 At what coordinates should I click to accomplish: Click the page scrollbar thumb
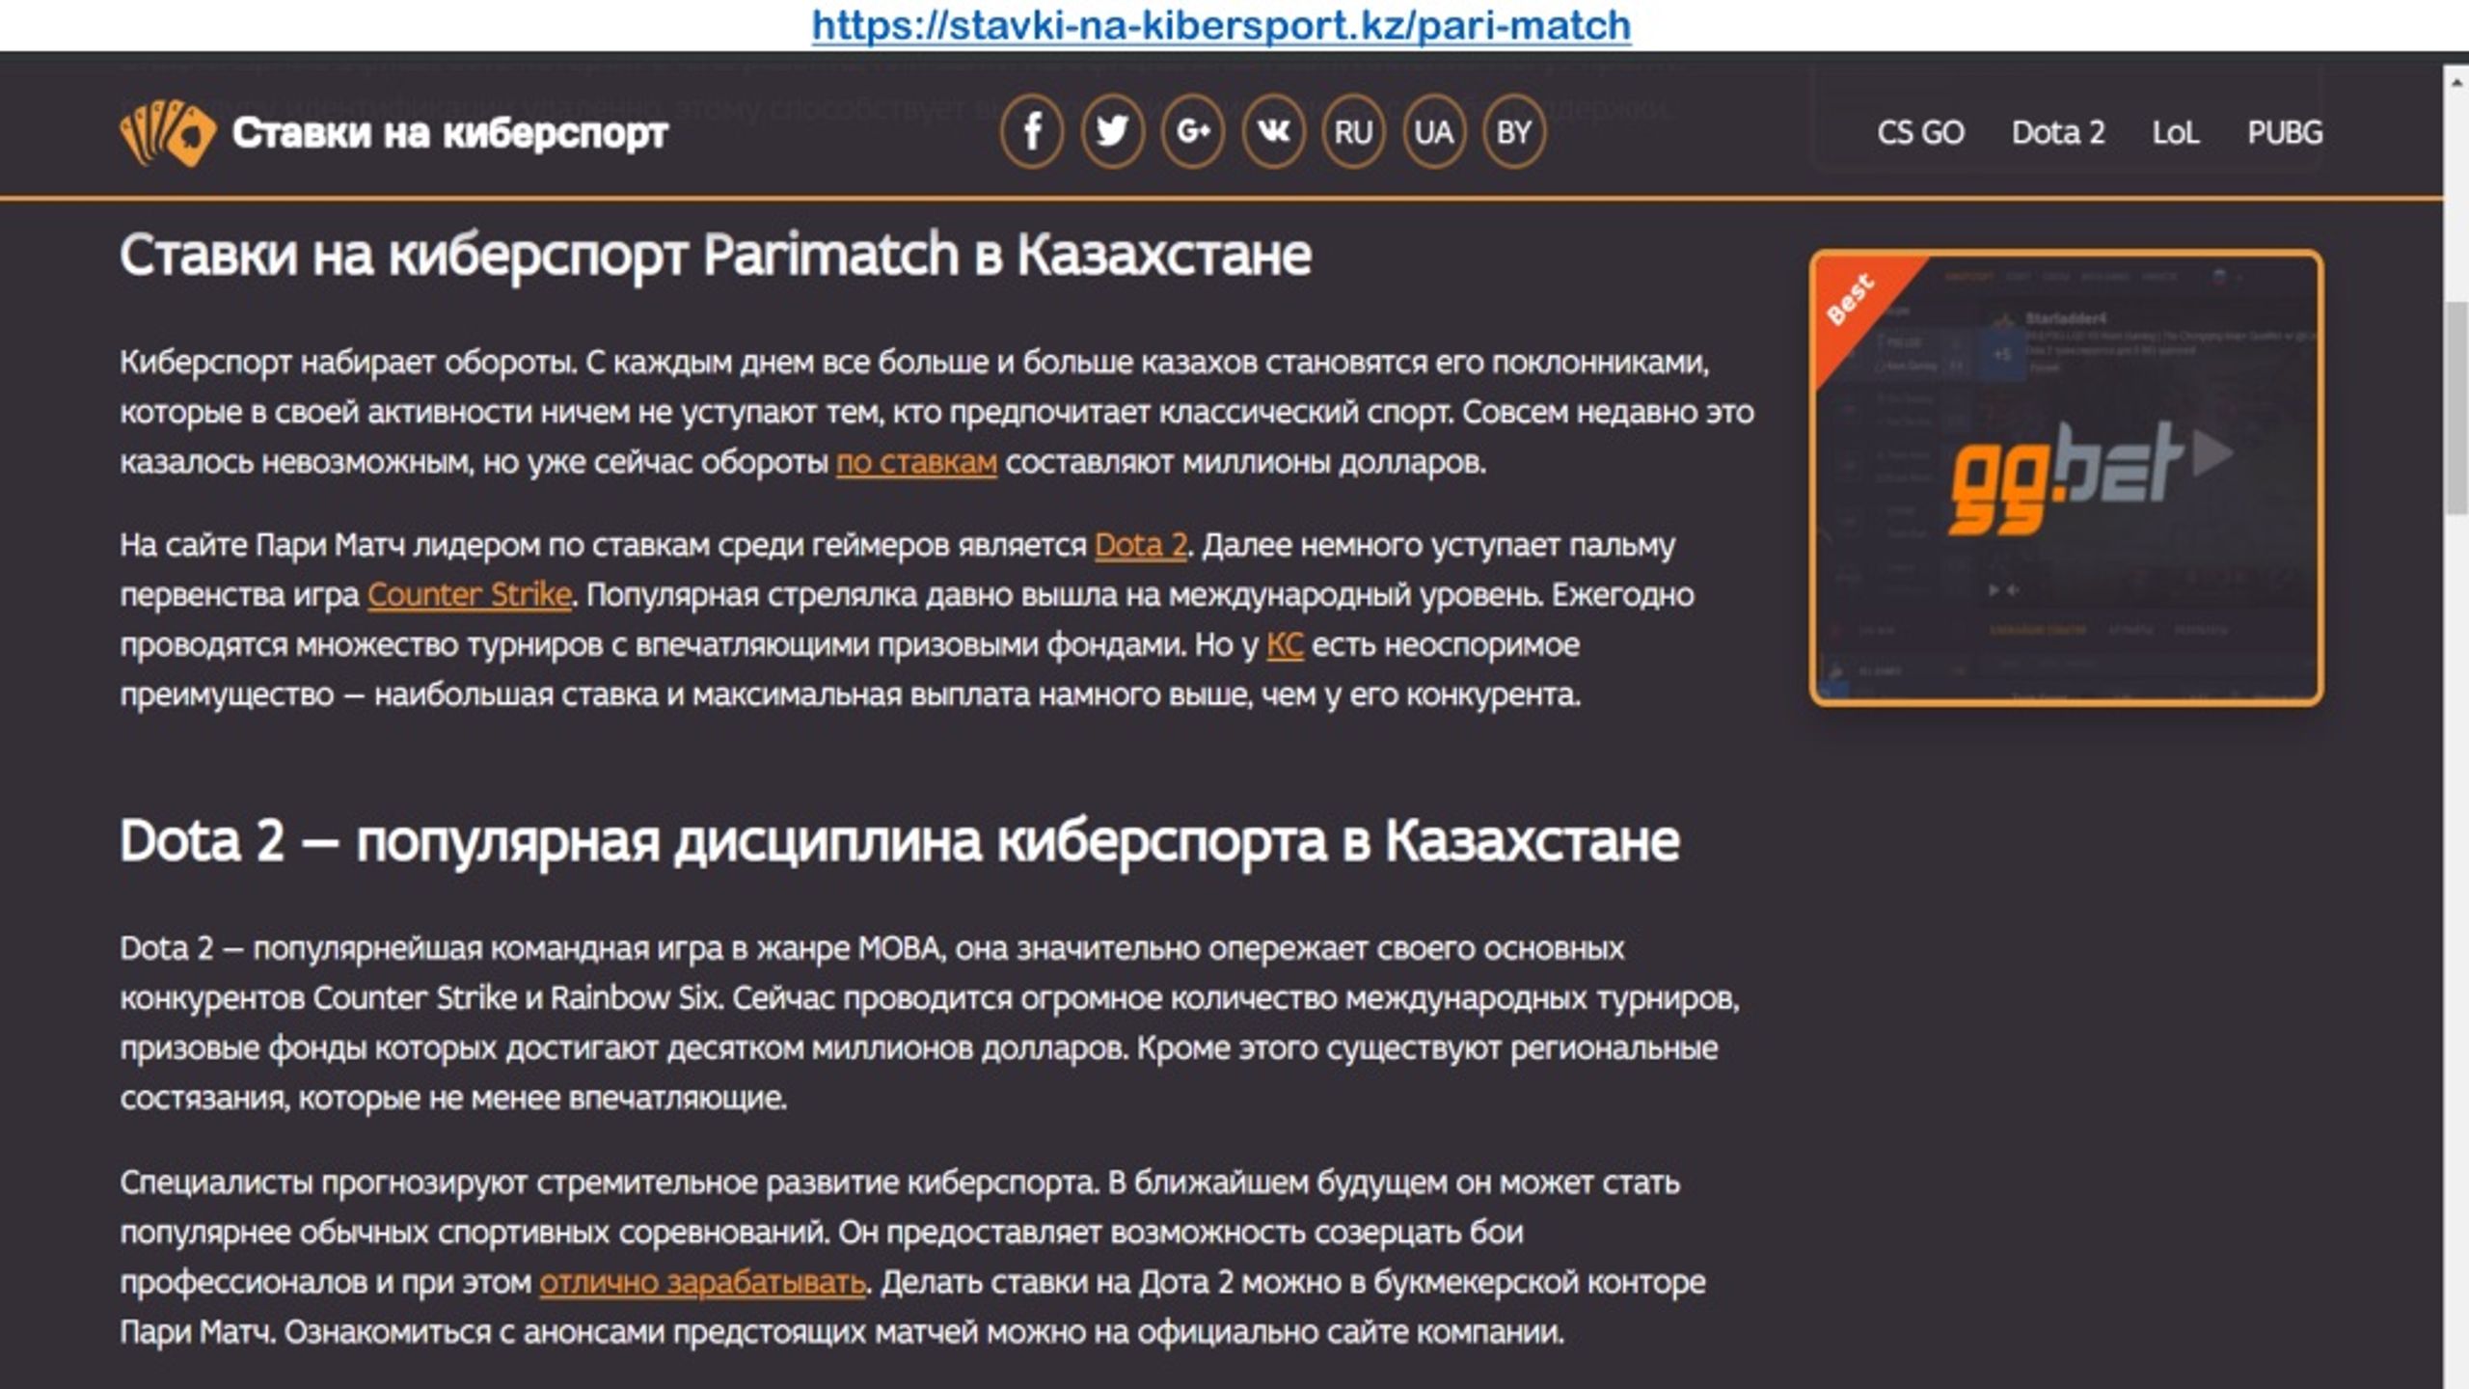tap(2456, 408)
